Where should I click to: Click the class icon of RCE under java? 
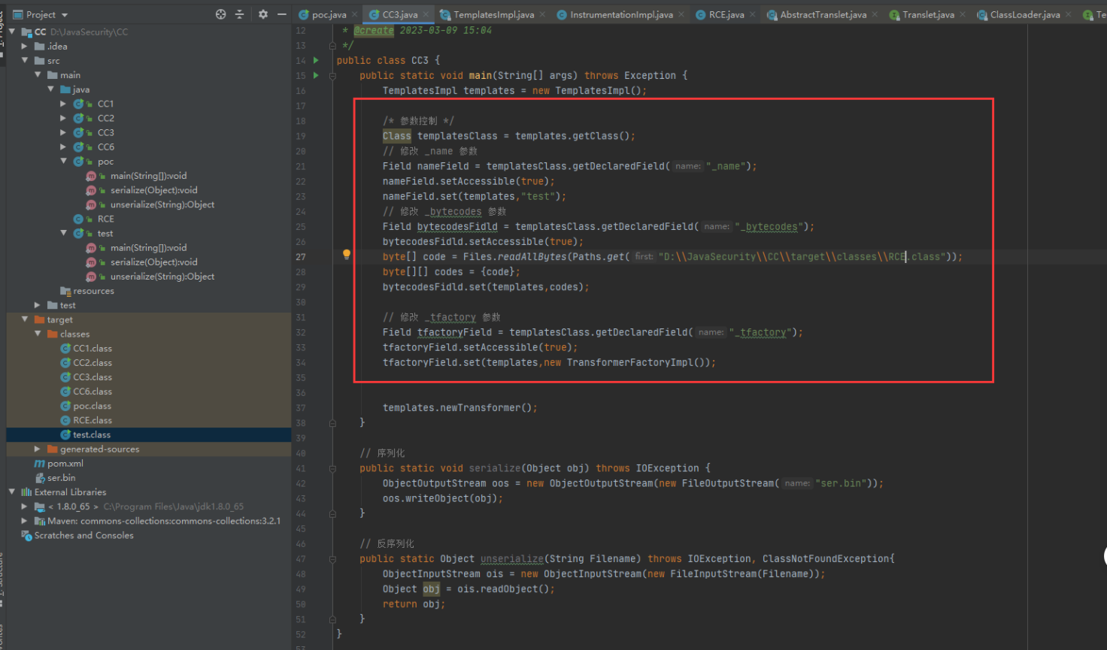tap(78, 219)
